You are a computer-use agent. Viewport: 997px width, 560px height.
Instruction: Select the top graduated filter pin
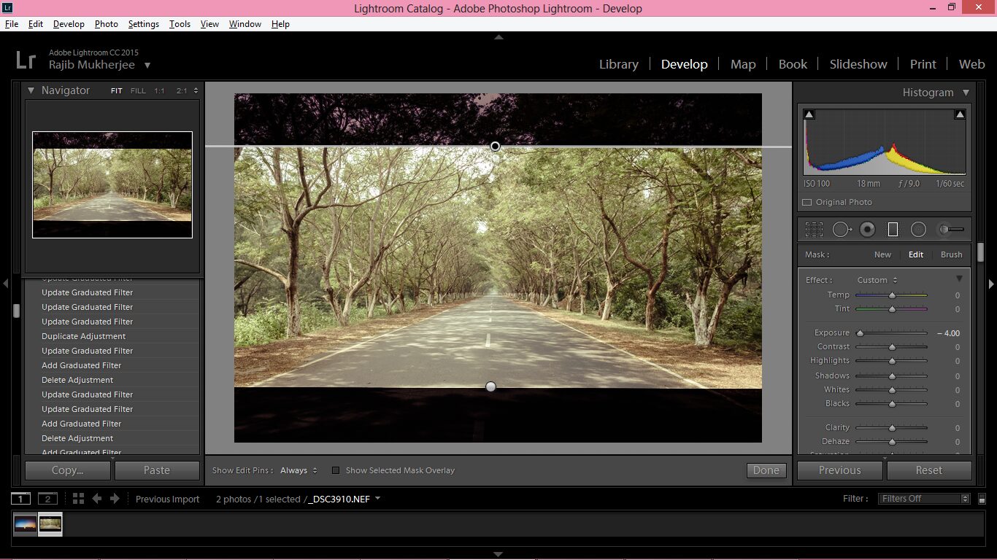click(495, 147)
